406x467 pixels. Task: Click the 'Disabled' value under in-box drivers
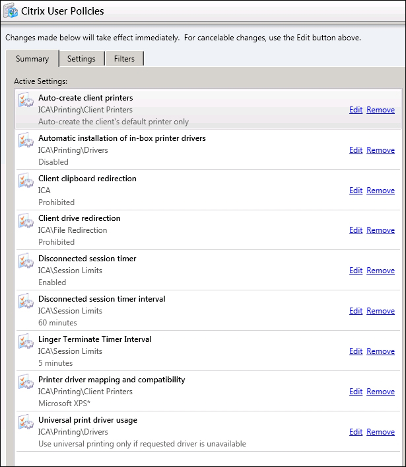click(x=53, y=162)
